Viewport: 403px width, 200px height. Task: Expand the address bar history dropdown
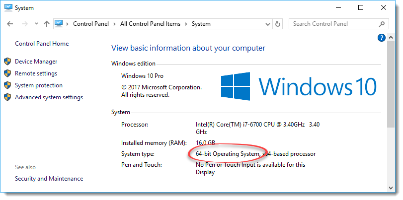[x=267, y=24]
